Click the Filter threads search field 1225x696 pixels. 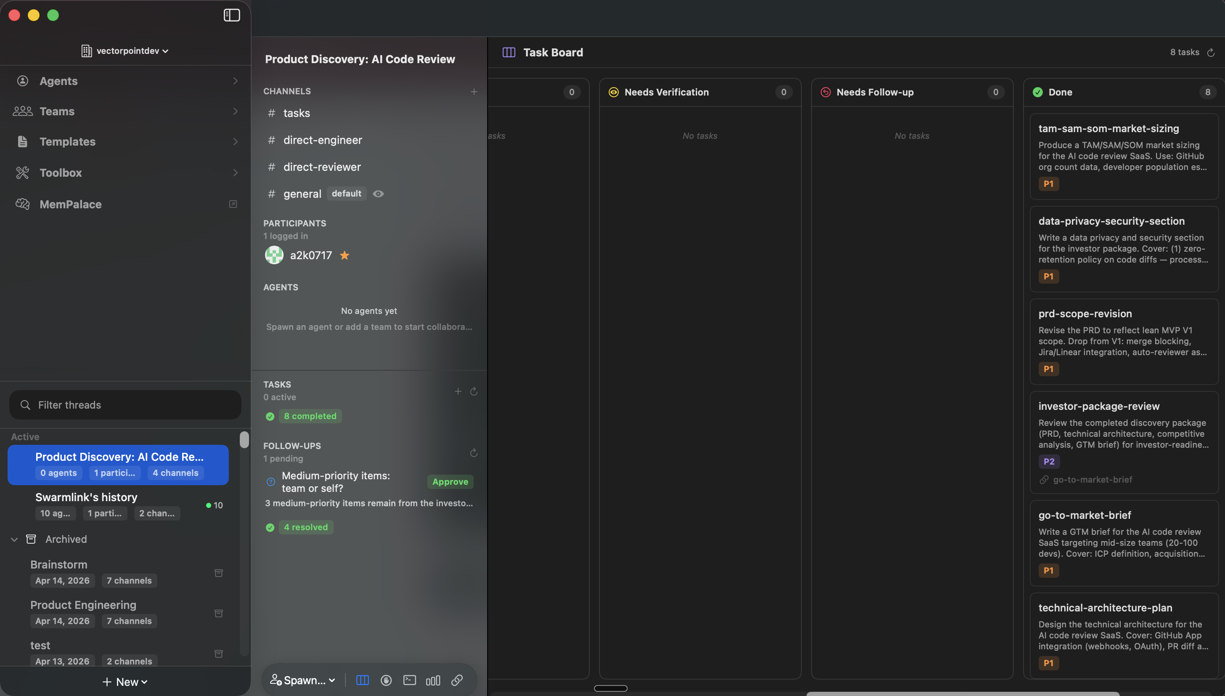125,405
